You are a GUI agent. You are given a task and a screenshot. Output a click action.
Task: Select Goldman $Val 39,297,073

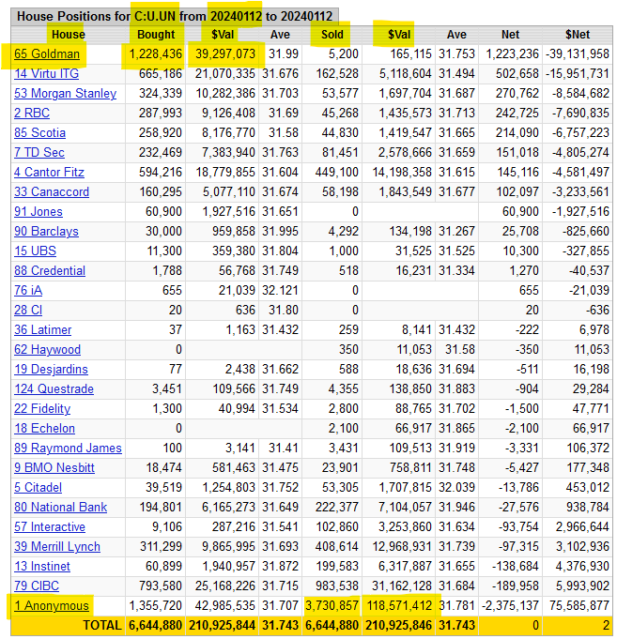(225, 53)
